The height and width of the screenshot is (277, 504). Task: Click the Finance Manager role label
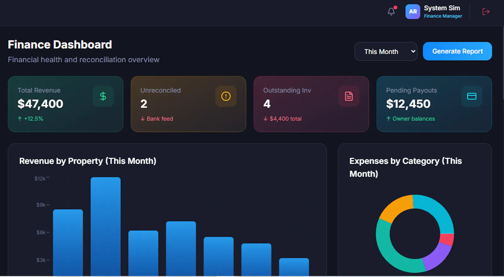tap(443, 16)
